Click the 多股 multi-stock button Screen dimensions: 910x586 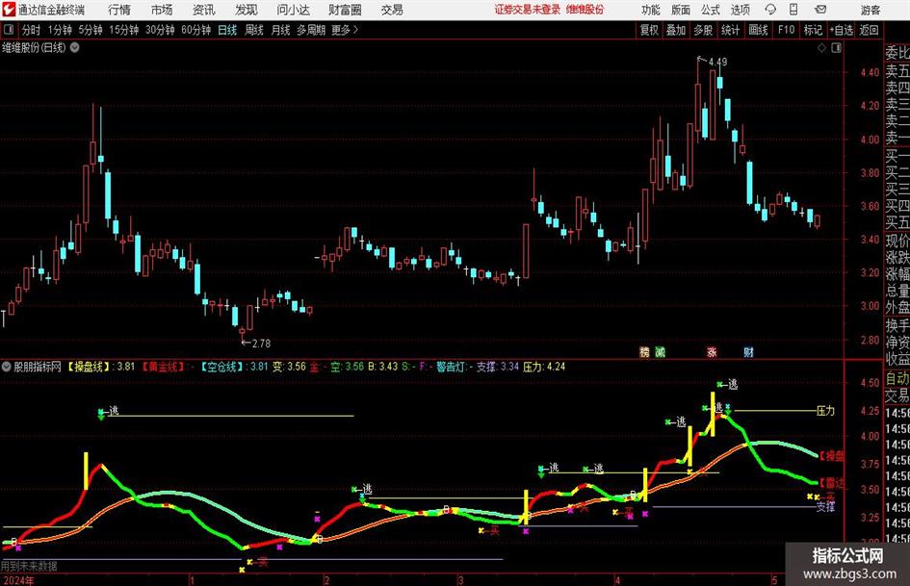tap(703, 30)
